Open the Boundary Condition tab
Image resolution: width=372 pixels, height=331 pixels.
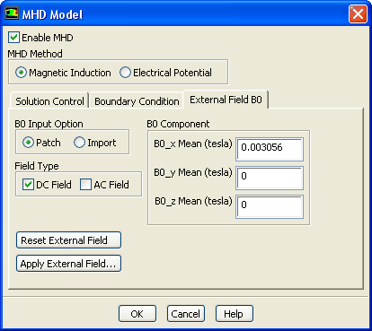point(137,101)
